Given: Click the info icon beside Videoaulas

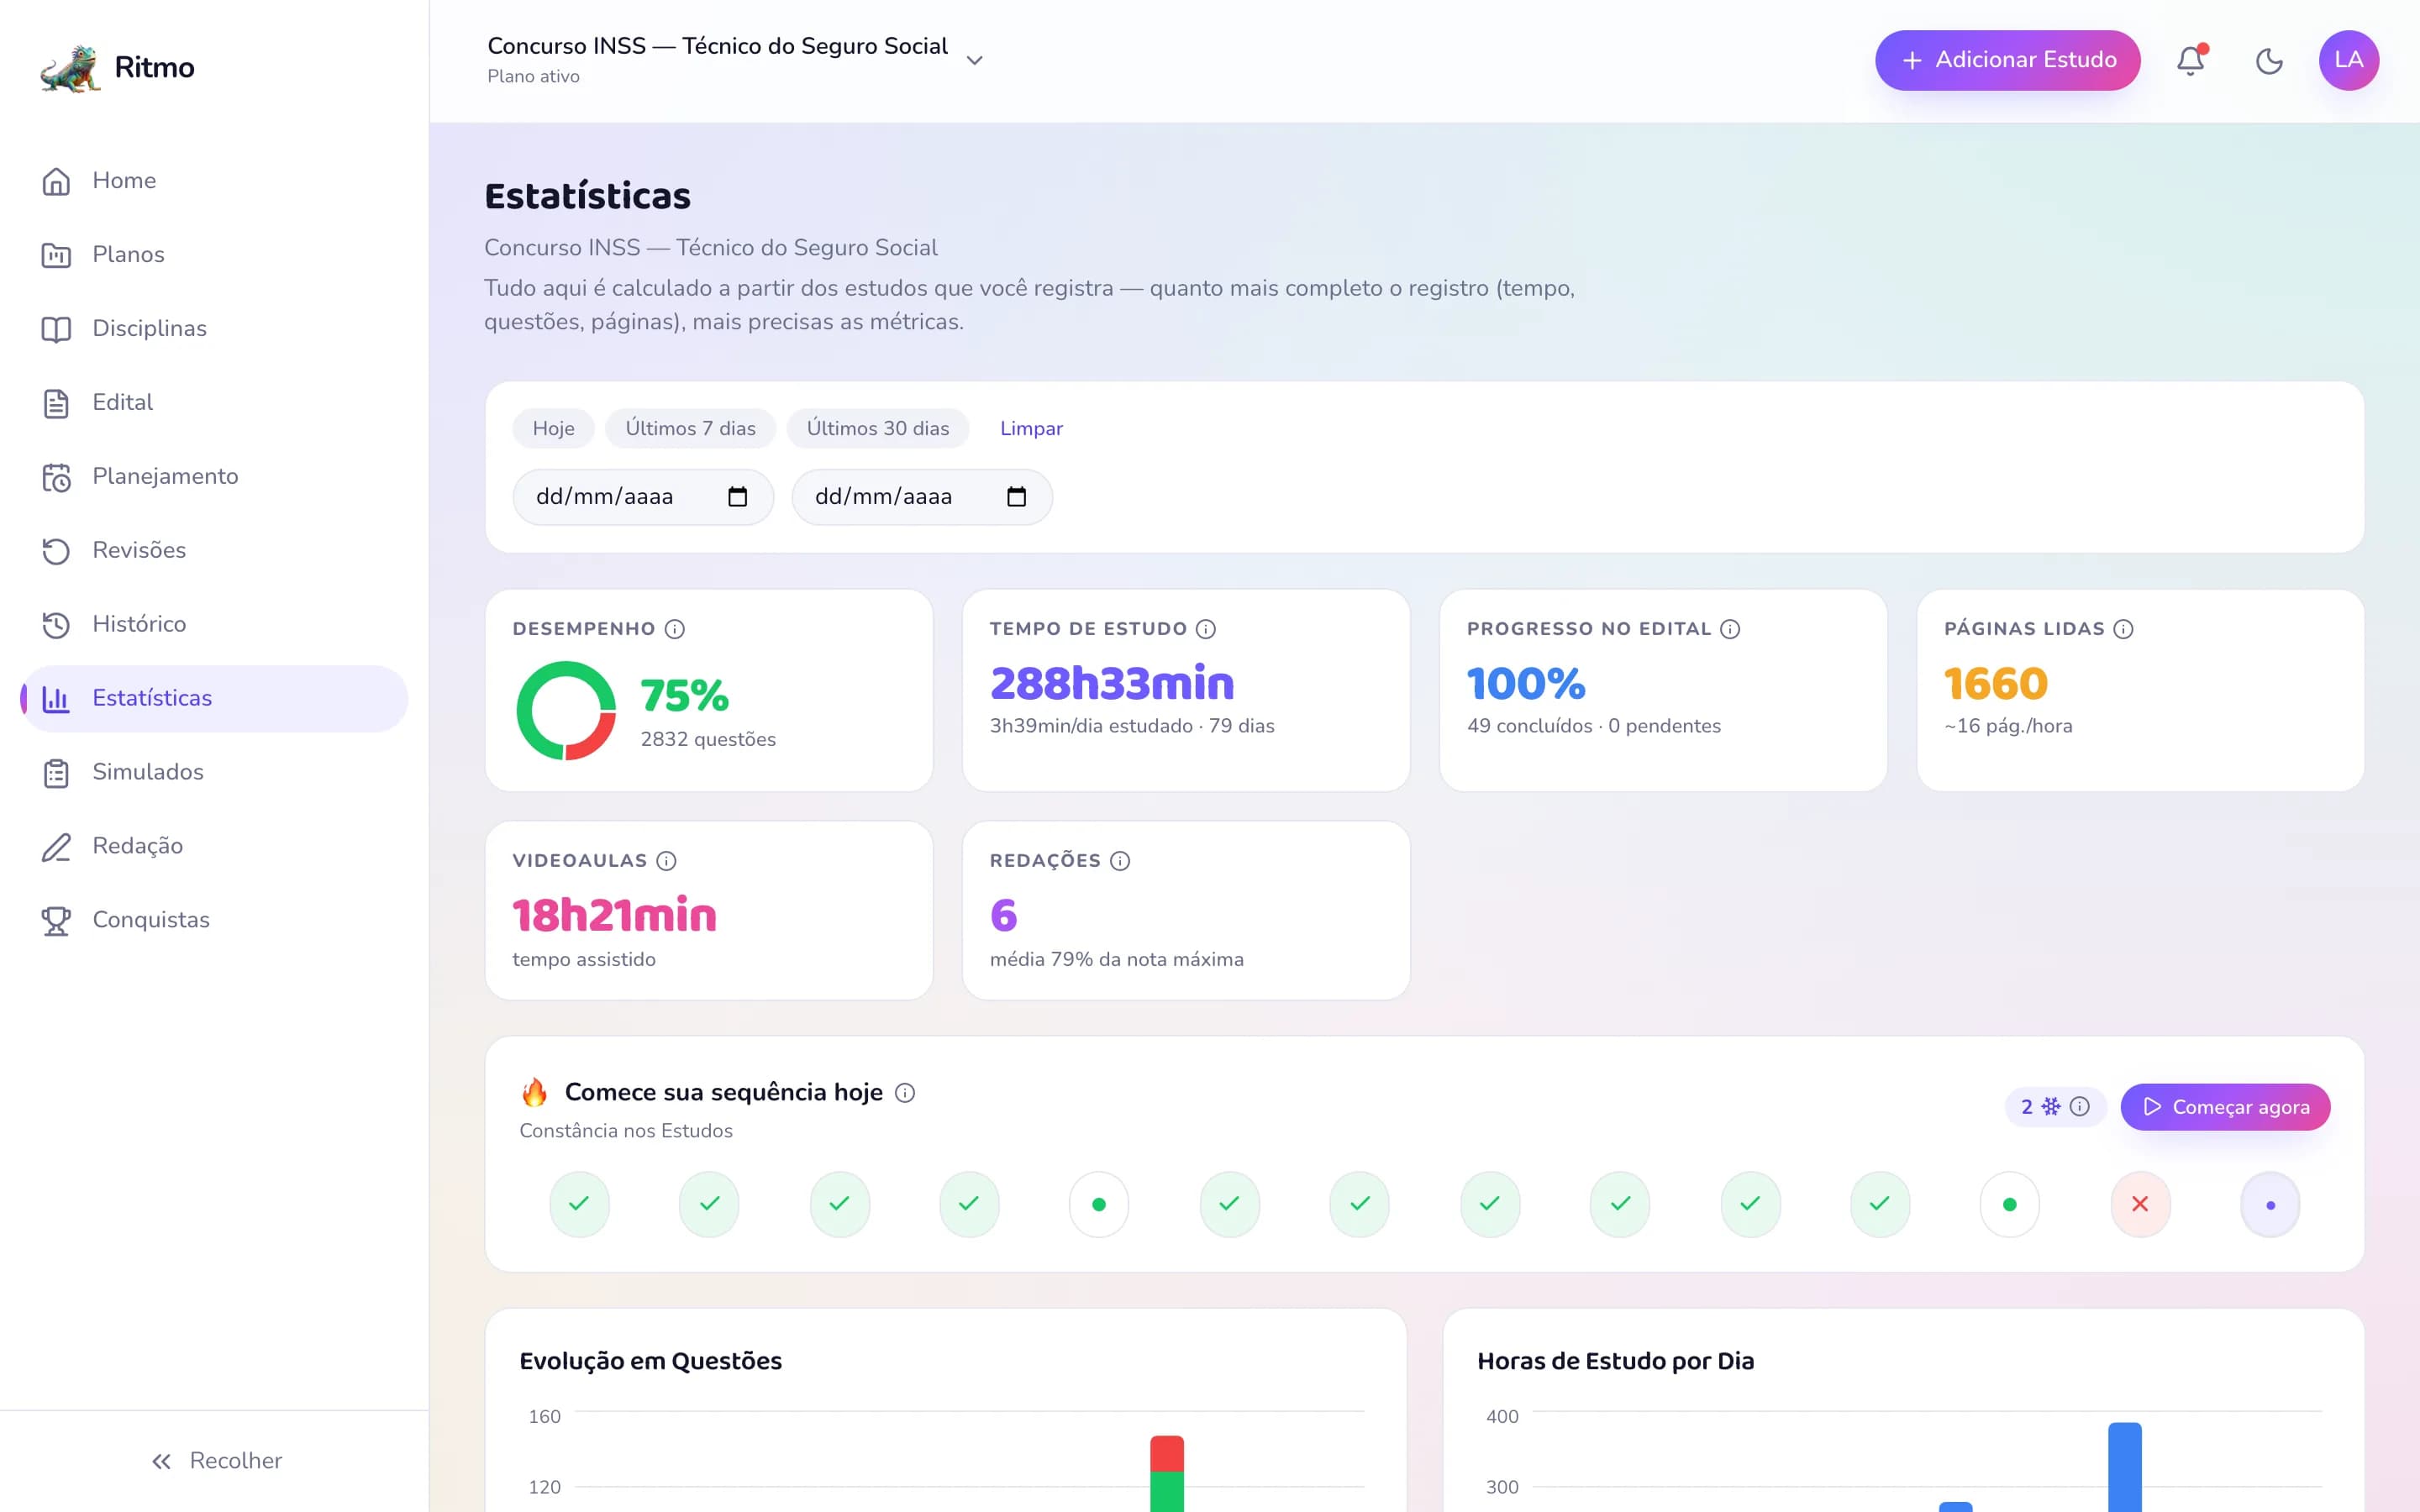Looking at the screenshot, I should coord(666,861).
